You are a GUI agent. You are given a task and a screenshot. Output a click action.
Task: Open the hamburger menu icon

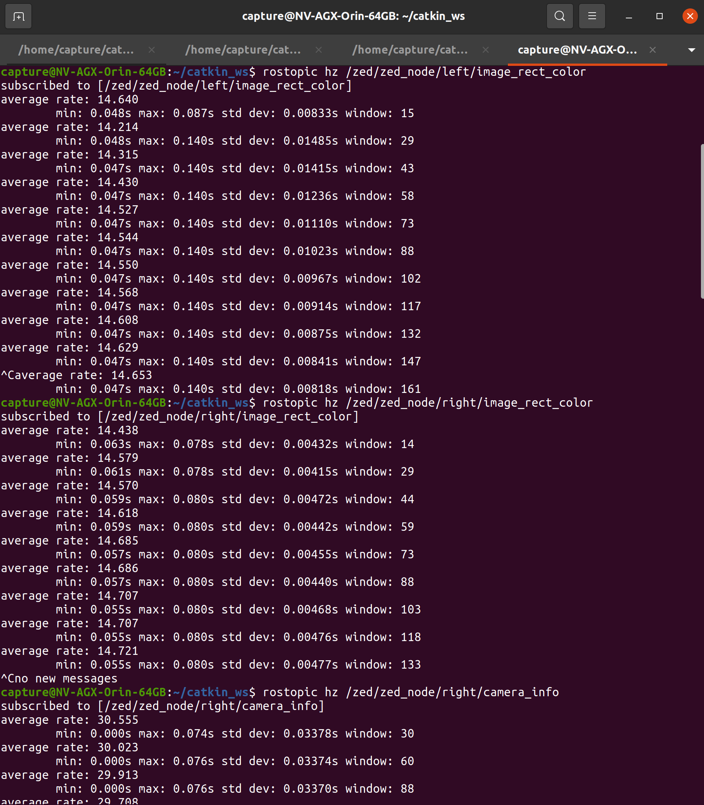[x=592, y=16]
